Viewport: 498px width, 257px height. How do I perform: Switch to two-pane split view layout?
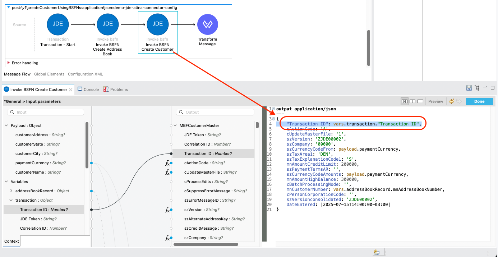(412, 101)
